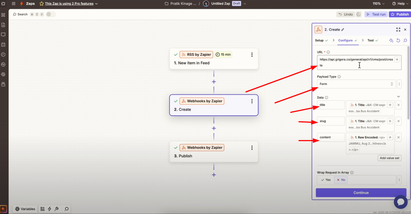Collapse the Data section chevron

398,97
